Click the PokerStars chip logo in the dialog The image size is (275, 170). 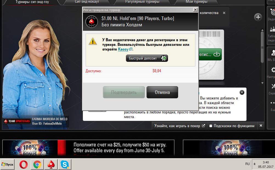pyautogui.click(x=92, y=22)
